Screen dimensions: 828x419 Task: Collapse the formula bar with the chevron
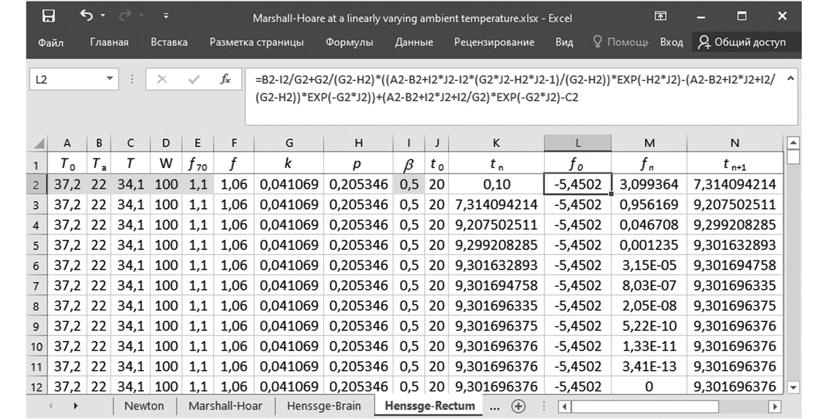(791, 79)
